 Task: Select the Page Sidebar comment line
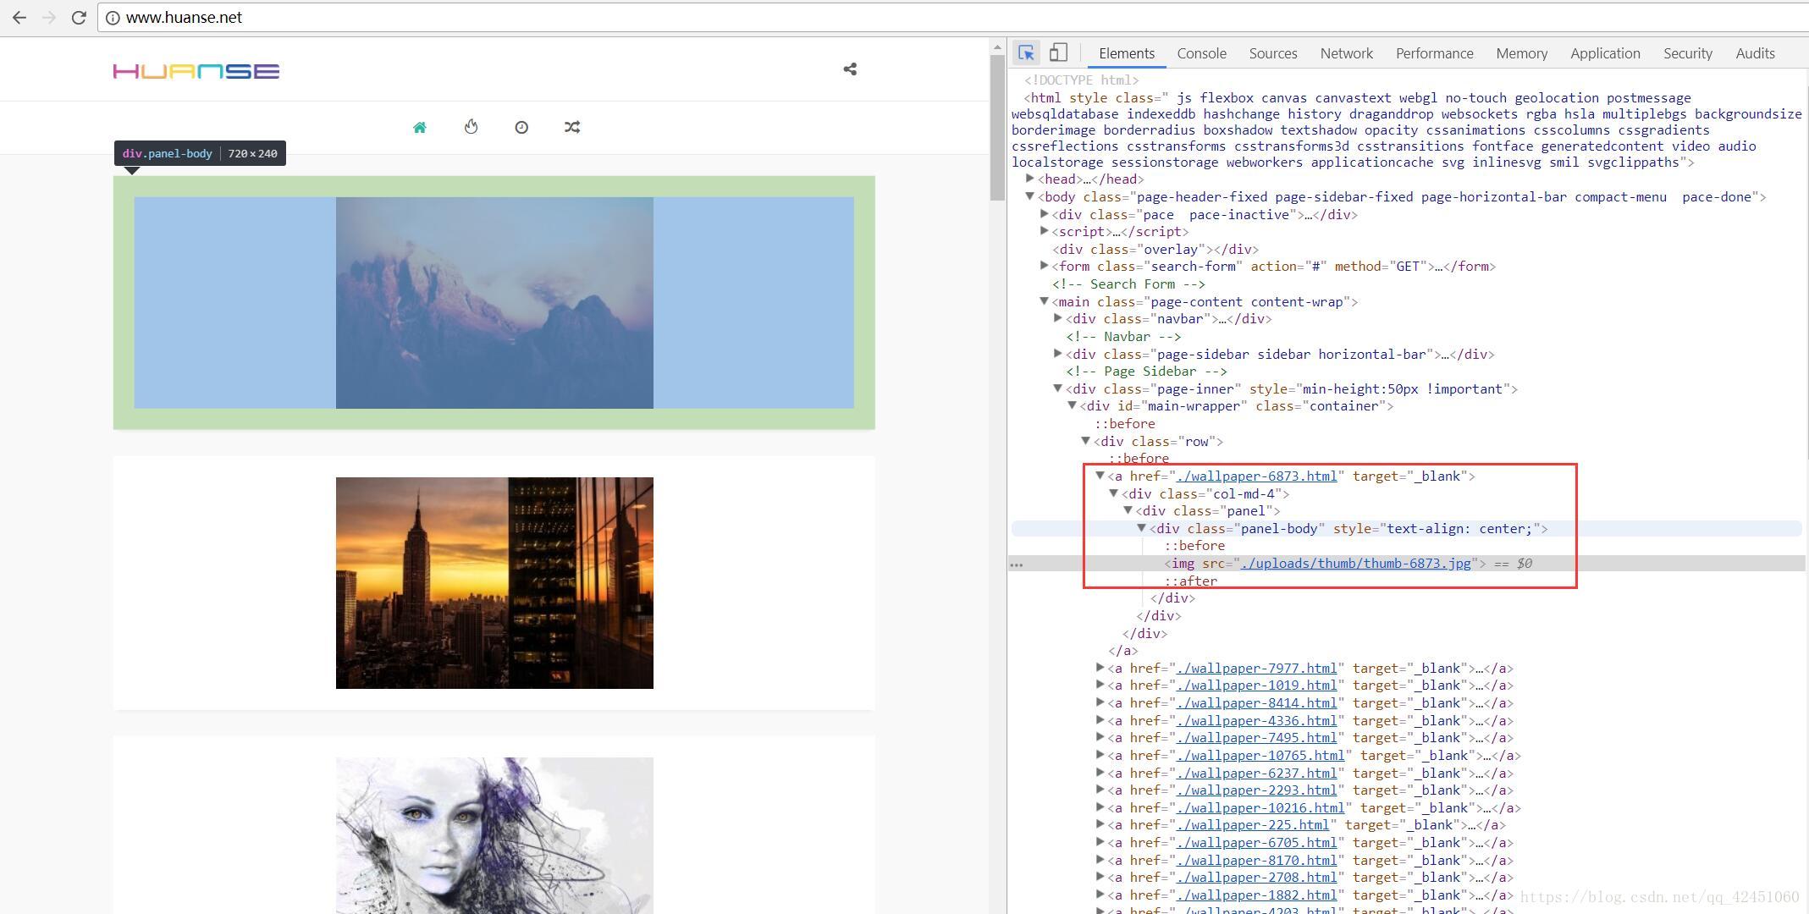click(x=1146, y=371)
